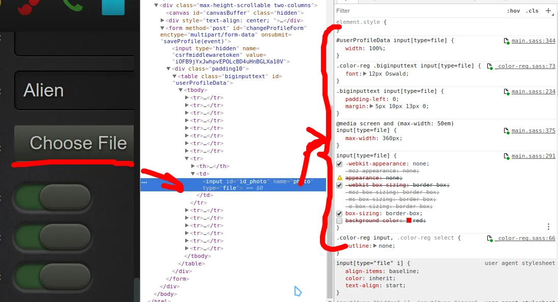Select the canvas canvasBuffer element line
Image resolution: width=558 pixels, height=302 pixels.
[235, 13]
